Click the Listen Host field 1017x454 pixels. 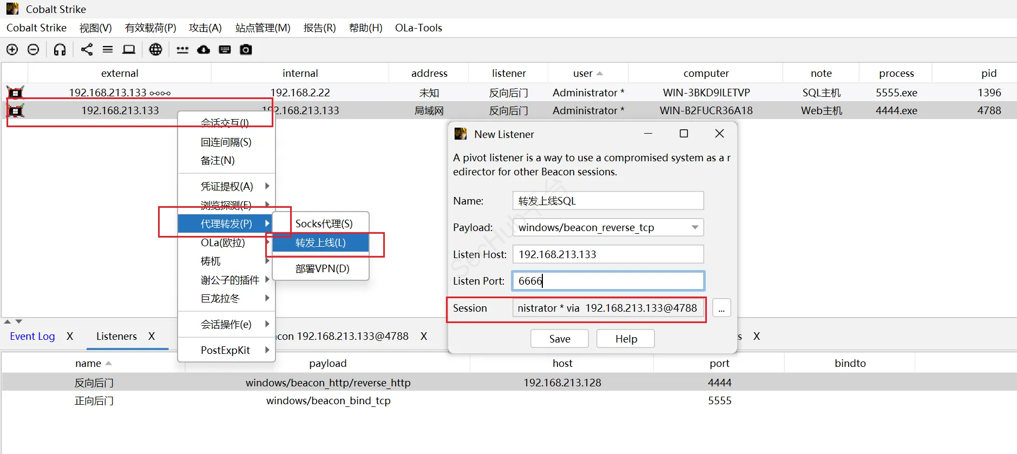608,254
